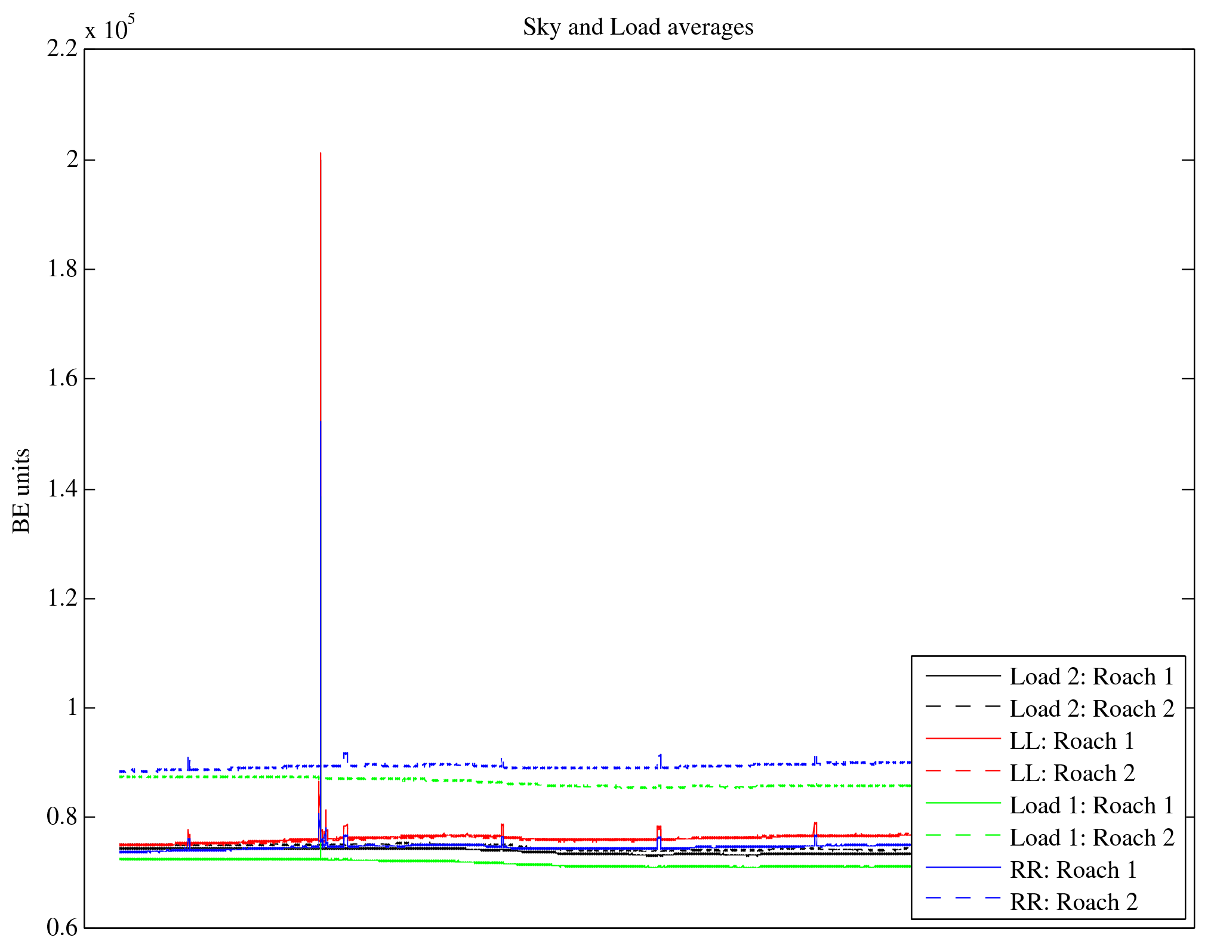1211x950 pixels.
Task: Click the y-axis tick label '2'
Action: [72, 160]
